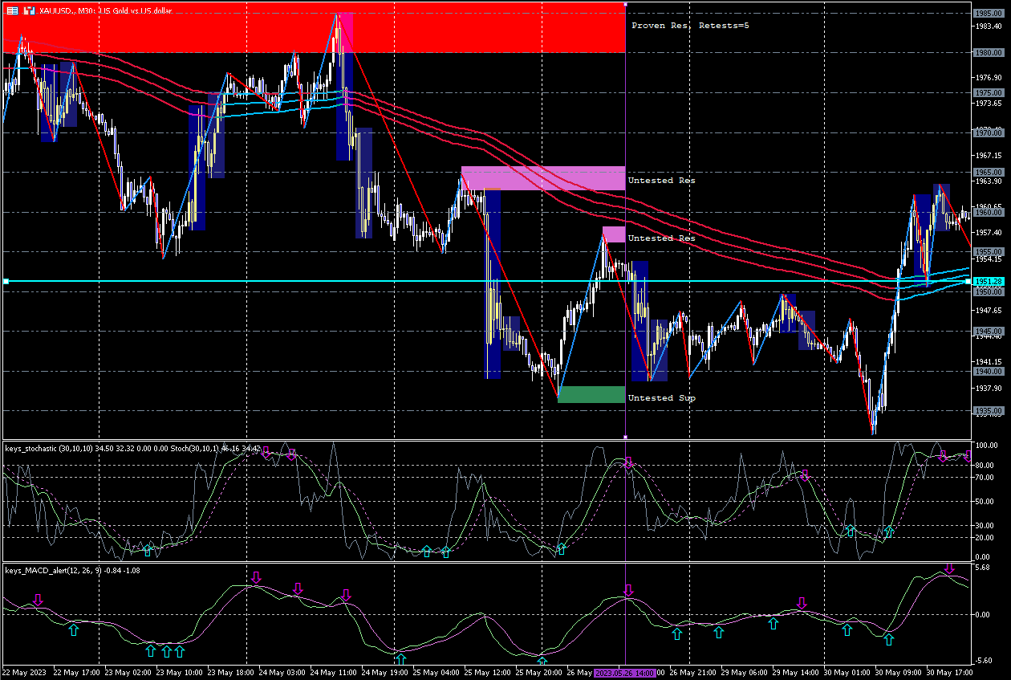Click the 1985.00 price level label

(x=989, y=13)
